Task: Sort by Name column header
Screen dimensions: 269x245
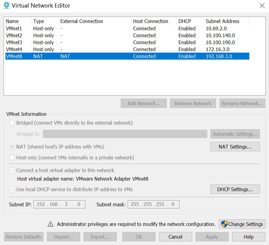Action: (18, 21)
